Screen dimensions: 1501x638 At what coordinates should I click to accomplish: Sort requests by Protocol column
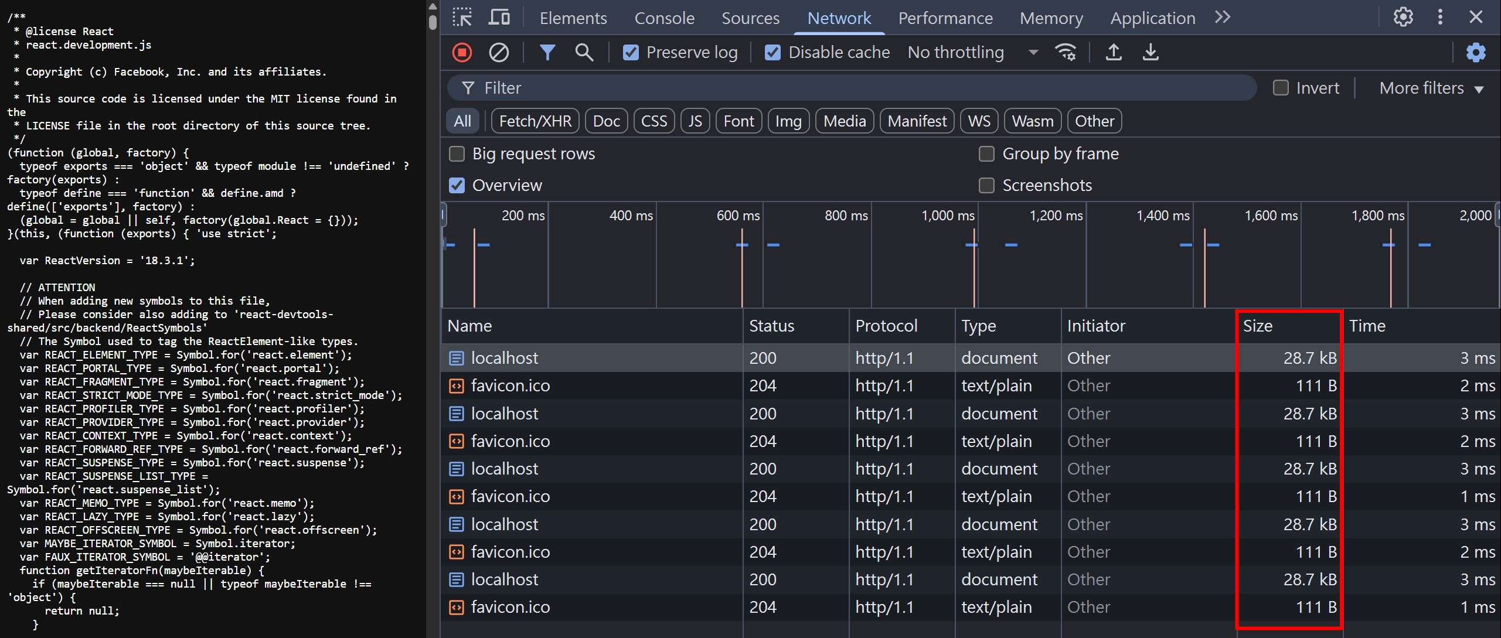coord(902,326)
